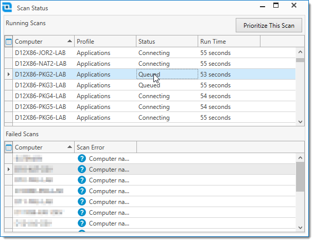Sort Running Scans by the Computer column
Viewport: 314px width, 242px height.
coord(43,42)
